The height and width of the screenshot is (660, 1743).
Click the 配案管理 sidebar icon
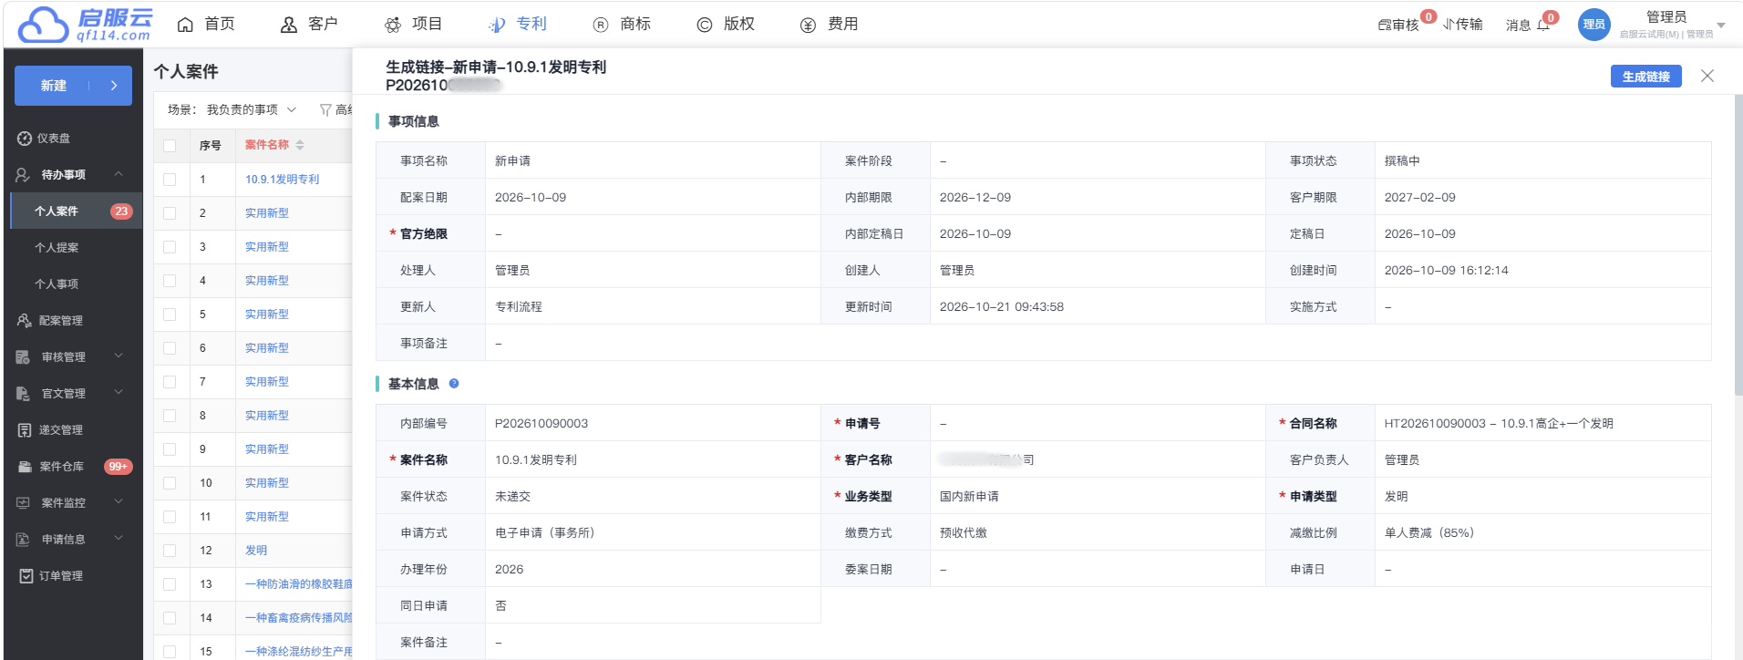tap(25, 321)
